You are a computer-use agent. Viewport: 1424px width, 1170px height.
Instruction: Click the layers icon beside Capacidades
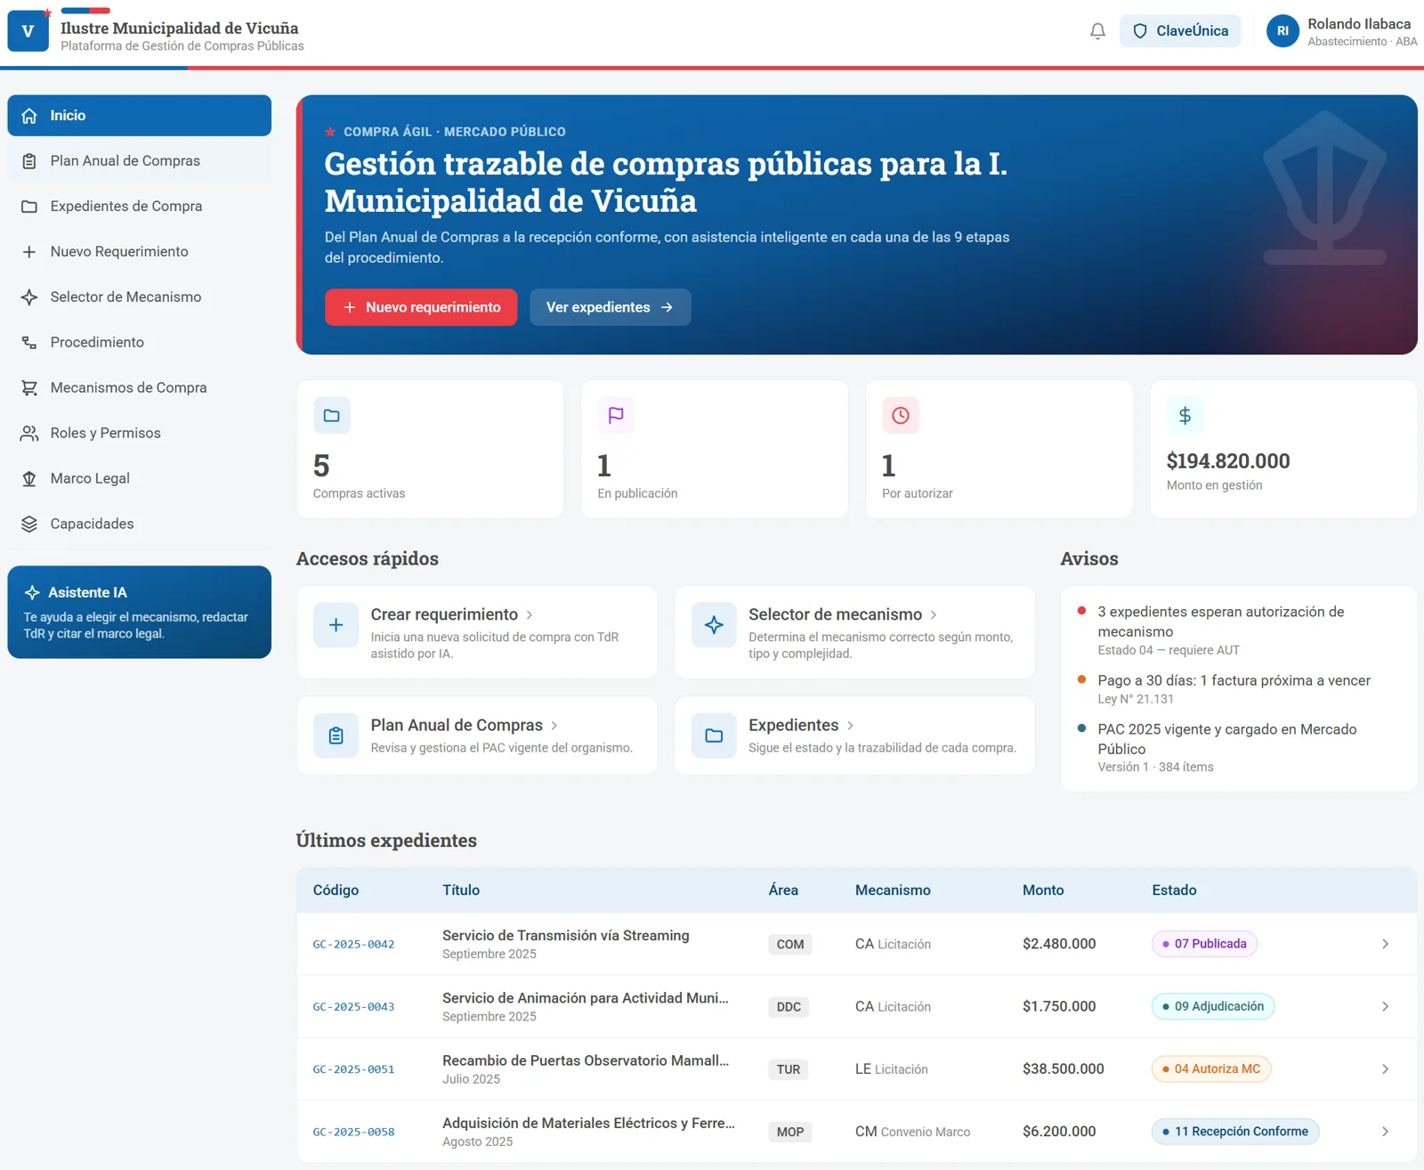[x=29, y=524]
